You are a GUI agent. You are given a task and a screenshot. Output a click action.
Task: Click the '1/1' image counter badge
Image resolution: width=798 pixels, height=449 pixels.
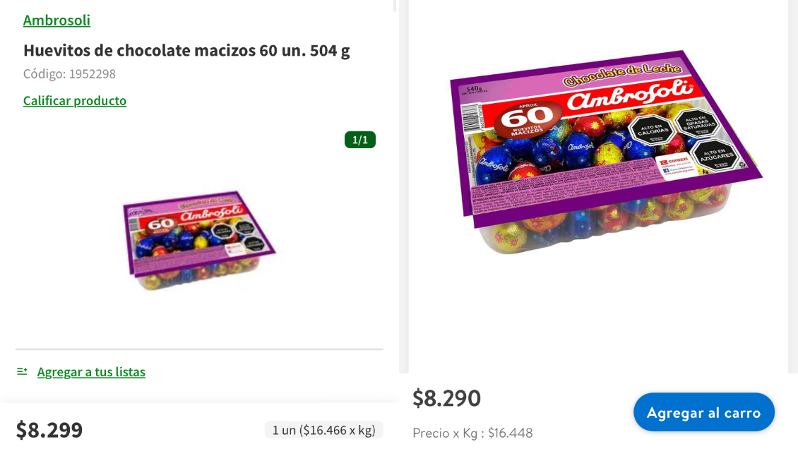360,139
